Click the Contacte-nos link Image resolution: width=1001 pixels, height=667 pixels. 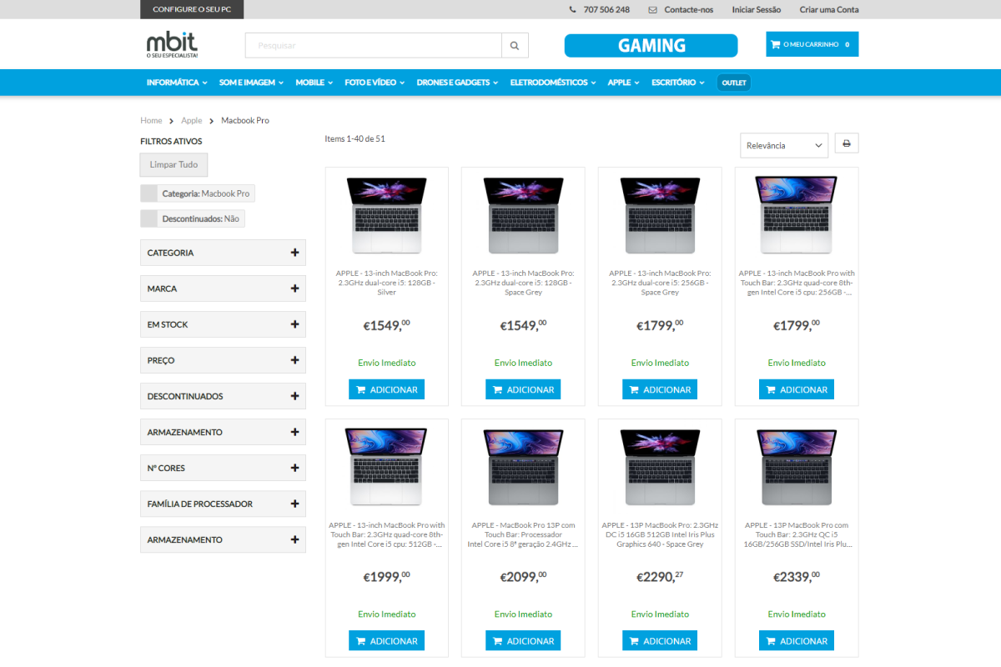point(689,10)
